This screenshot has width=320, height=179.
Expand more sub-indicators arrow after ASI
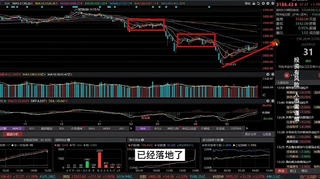(x=131, y=128)
